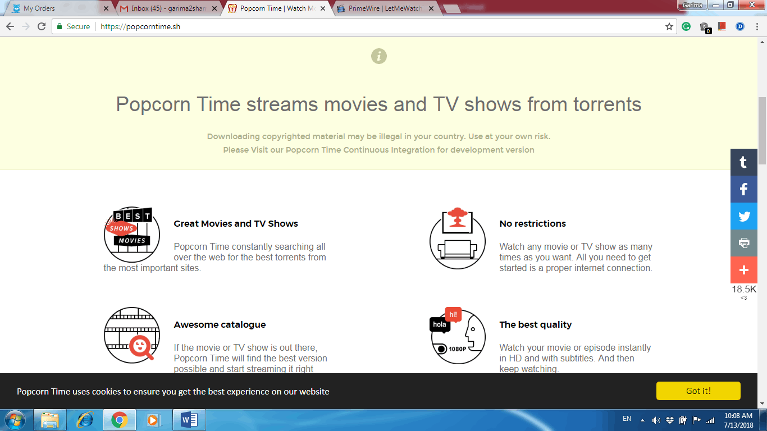
Task: Switch to the My Orders tab
Action: click(x=56, y=8)
